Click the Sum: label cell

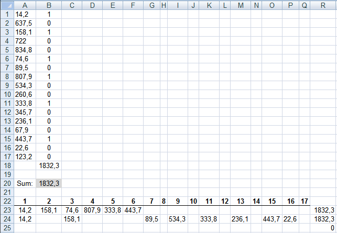[x=25, y=183]
